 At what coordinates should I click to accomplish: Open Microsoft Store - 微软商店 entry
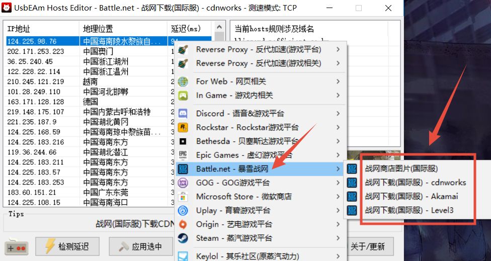pyautogui.click(x=260, y=197)
